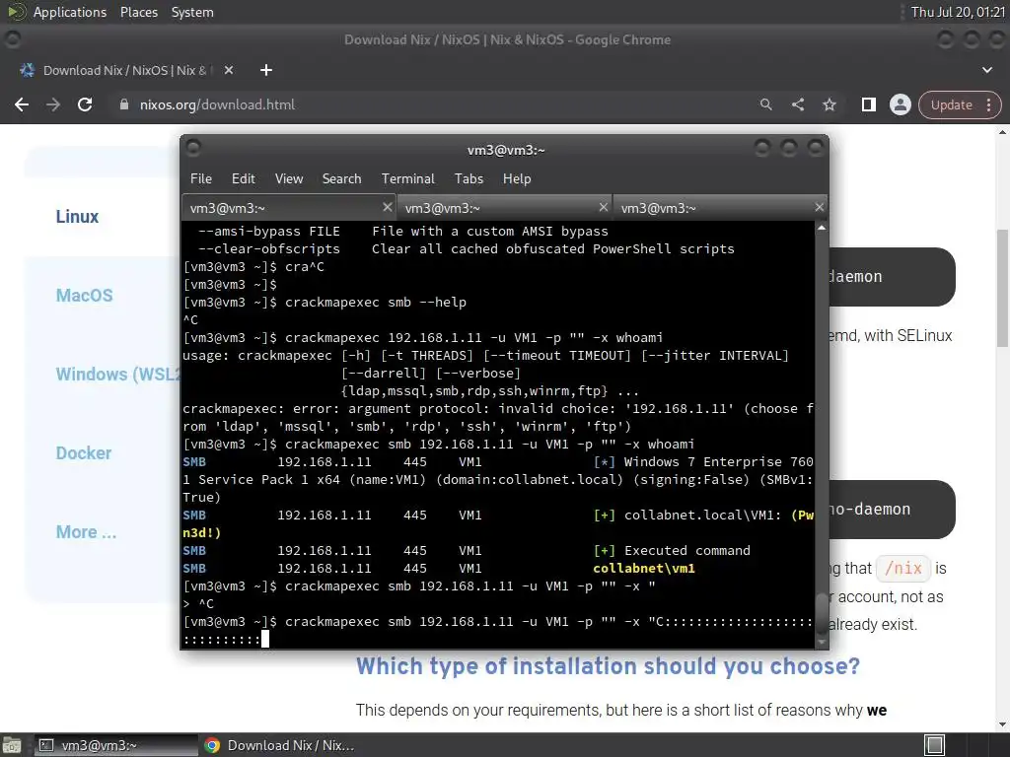Close the third terminal tab

pyautogui.click(x=819, y=207)
